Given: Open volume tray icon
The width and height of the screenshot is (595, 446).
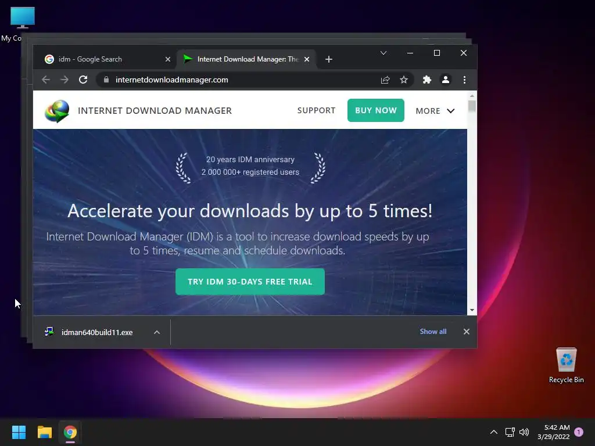Looking at the screenshot, I should 524,432.
